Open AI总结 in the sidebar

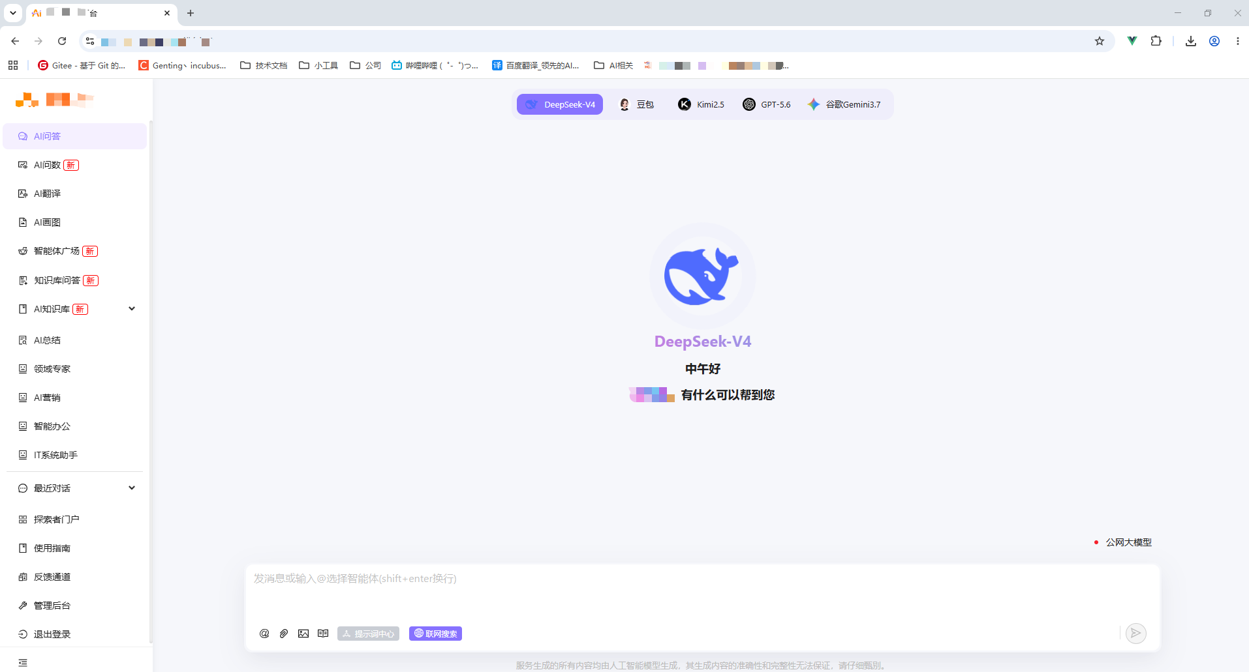(75, 340)
